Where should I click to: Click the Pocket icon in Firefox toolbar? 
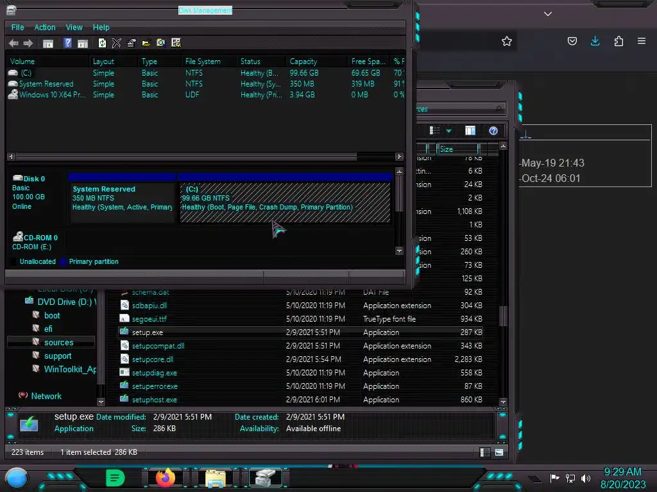point(572,41)
